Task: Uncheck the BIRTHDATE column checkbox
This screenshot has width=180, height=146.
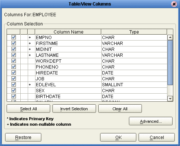Action: tap(14, 96)
